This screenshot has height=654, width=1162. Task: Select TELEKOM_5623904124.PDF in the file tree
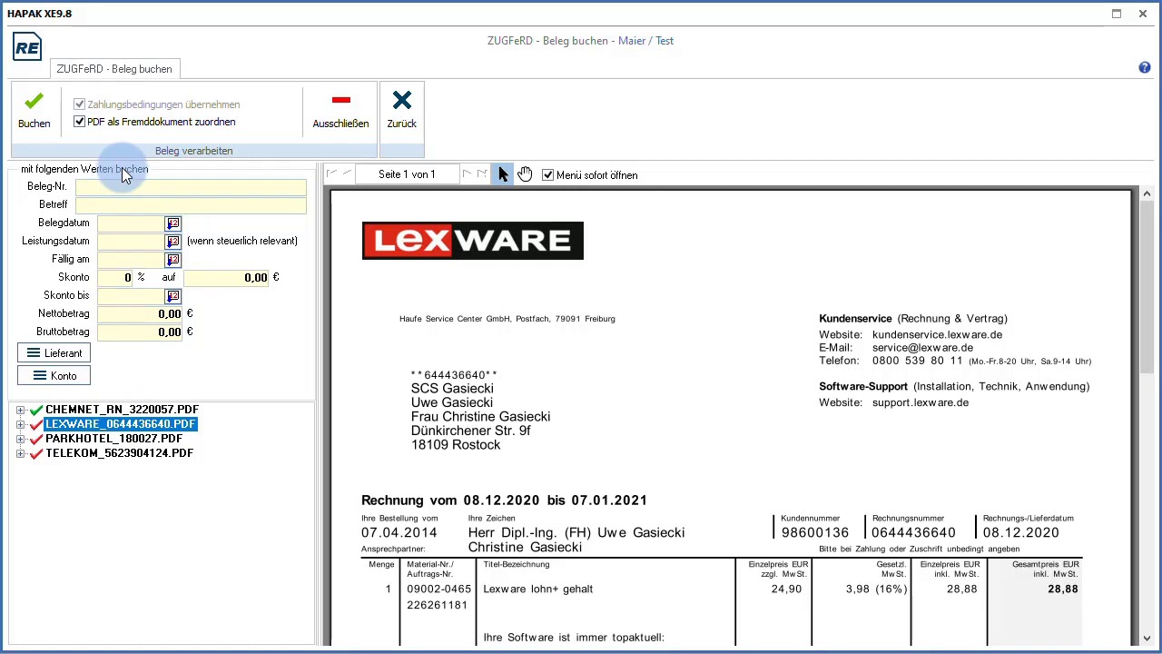(119, 453)
